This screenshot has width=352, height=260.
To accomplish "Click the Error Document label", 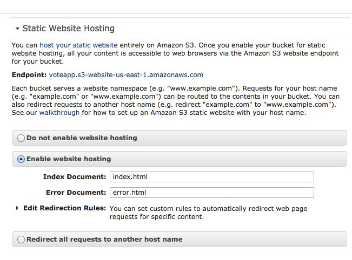I will pos(76,193).
